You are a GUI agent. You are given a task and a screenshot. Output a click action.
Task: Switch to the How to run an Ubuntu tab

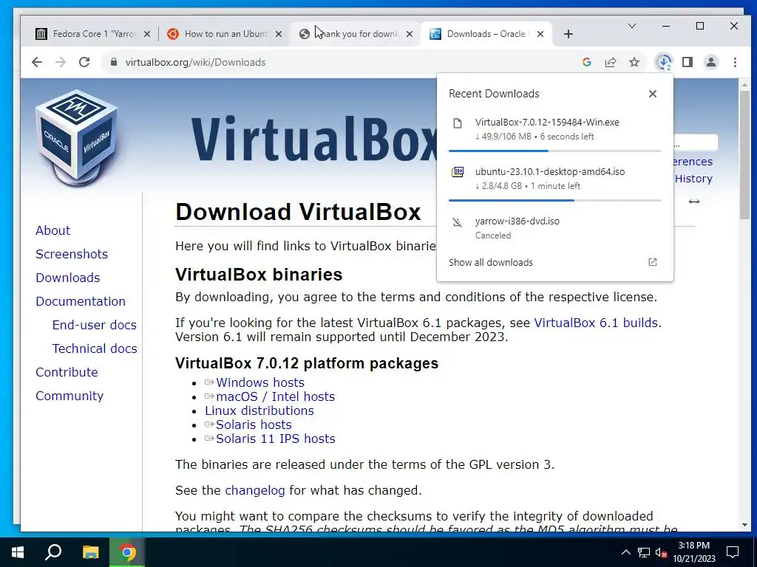223,34
